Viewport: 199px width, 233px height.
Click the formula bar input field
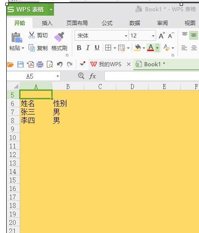point(152,76)
